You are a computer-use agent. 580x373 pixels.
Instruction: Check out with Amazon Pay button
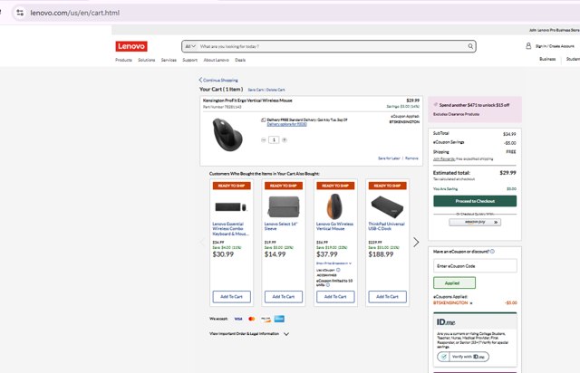tap(475, 222)
